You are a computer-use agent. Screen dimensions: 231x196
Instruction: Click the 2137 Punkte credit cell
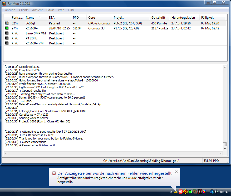[x=160, y=28]
